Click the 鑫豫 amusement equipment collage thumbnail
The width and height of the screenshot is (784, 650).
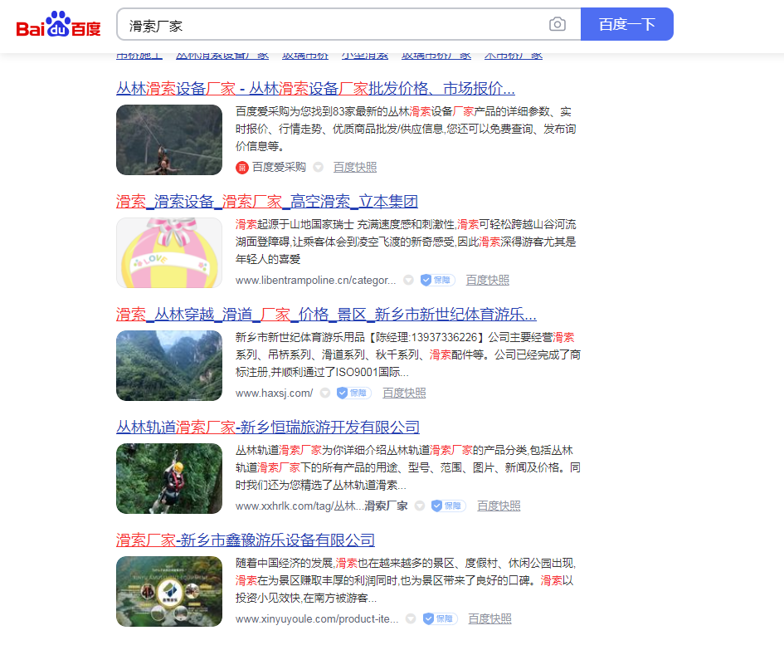[x=169, y=591]
